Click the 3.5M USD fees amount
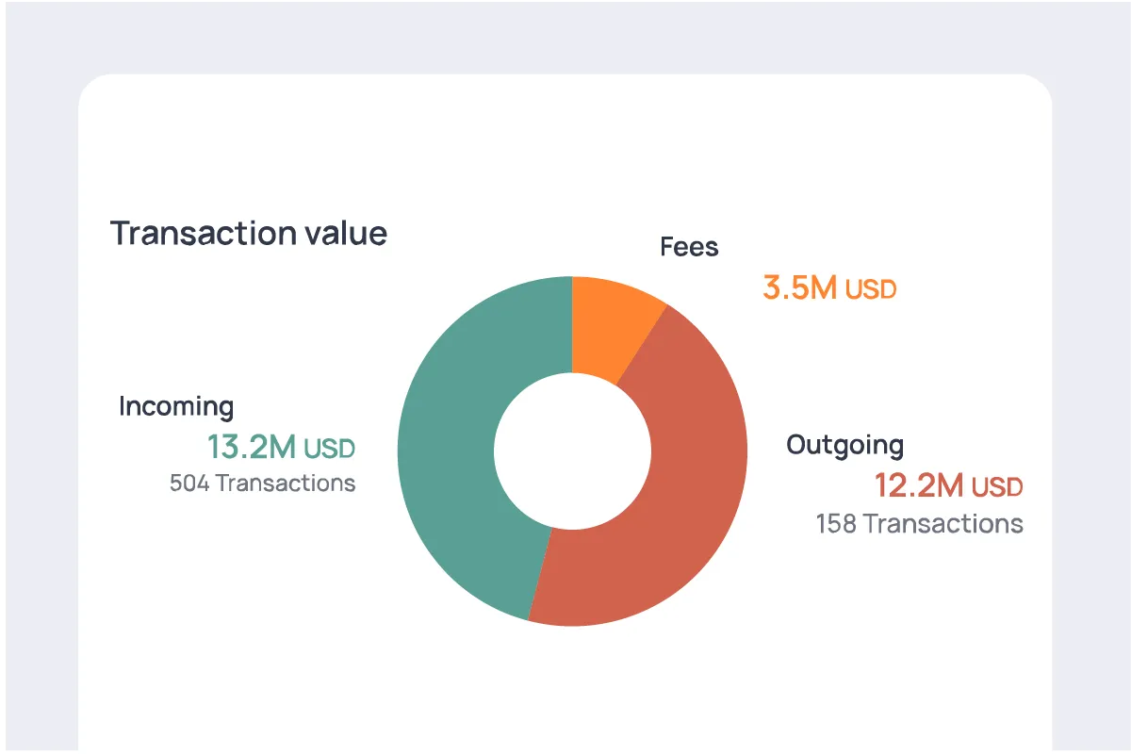The image size is (1131, 754). (829, 287)
